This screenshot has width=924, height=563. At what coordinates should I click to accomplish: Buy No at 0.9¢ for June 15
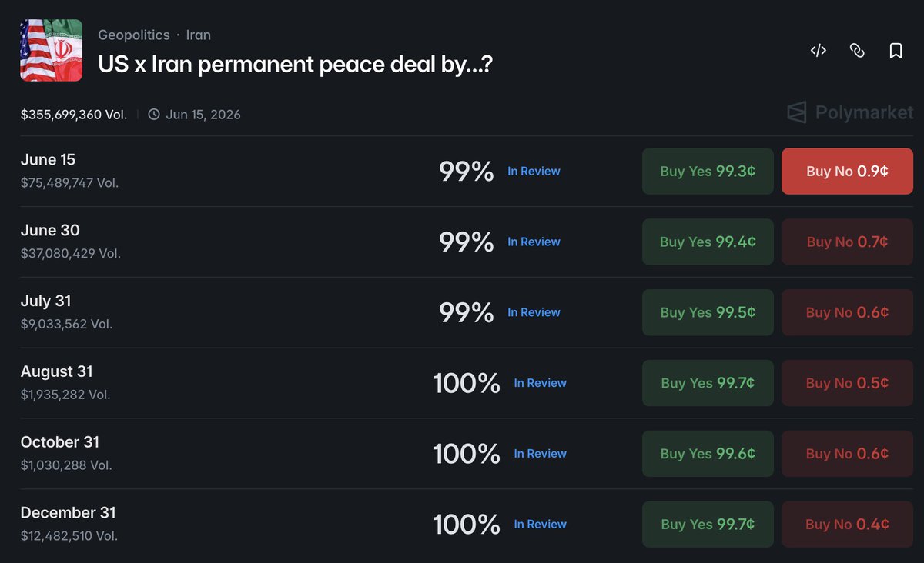tap(847, 171)
